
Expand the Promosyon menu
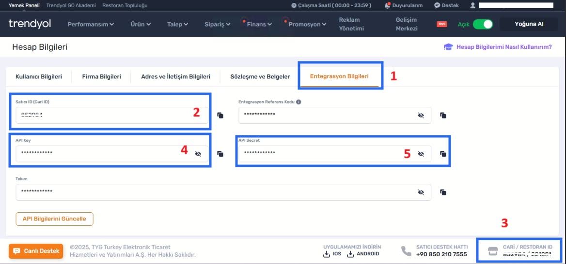pos(308,24)
